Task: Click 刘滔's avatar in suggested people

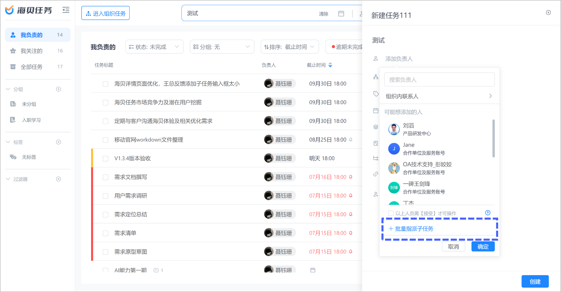Action: (394, 129)
